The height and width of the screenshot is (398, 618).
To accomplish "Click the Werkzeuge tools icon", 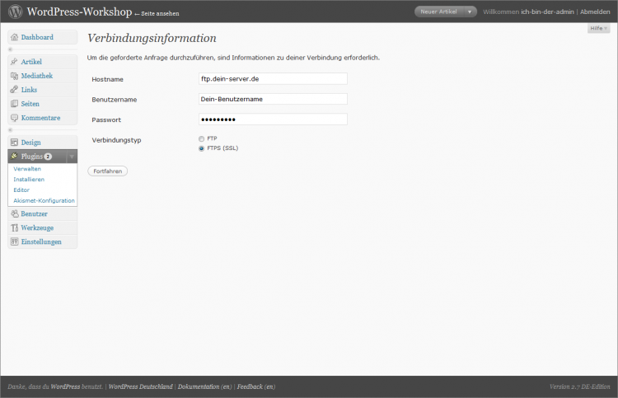I will (14, 227).
